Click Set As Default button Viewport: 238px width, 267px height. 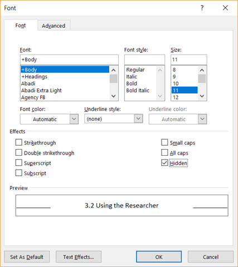click(27, 257)
